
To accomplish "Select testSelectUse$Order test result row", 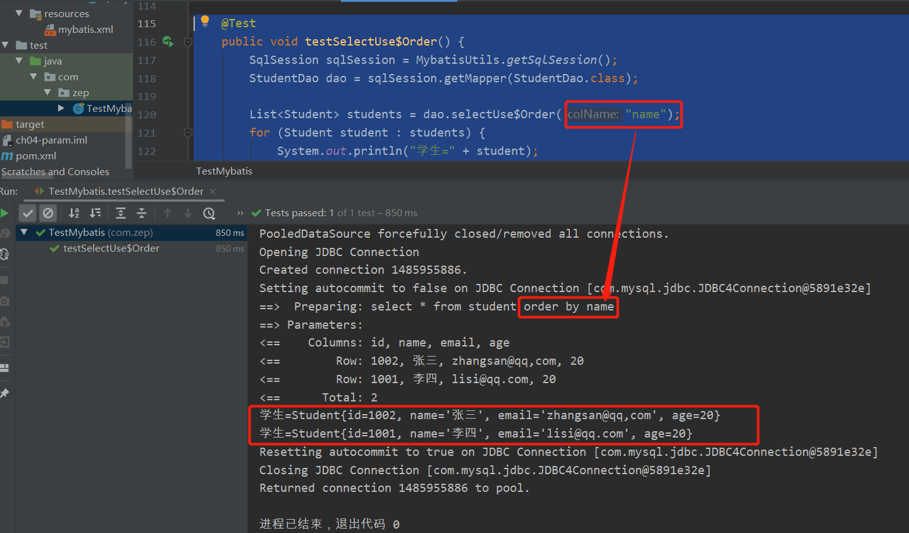I will coord(132,248).
